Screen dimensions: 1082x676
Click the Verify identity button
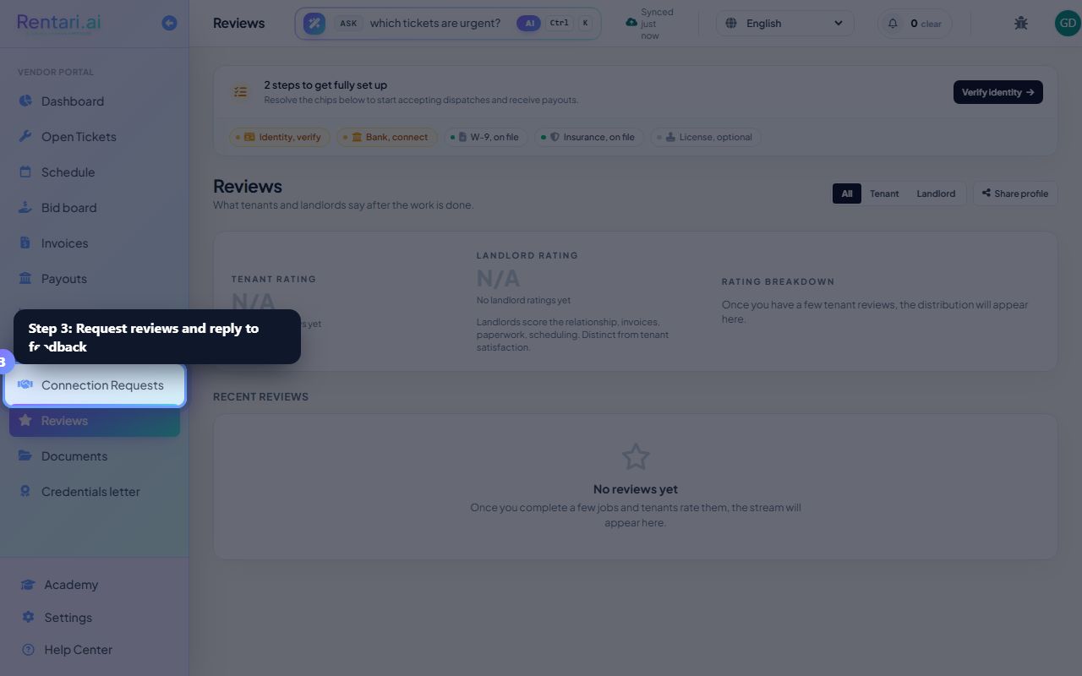click(x=998, y=92)
